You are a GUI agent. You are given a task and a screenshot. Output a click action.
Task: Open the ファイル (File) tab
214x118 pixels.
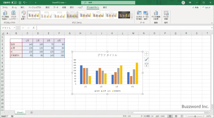click(x=5, y=7)
